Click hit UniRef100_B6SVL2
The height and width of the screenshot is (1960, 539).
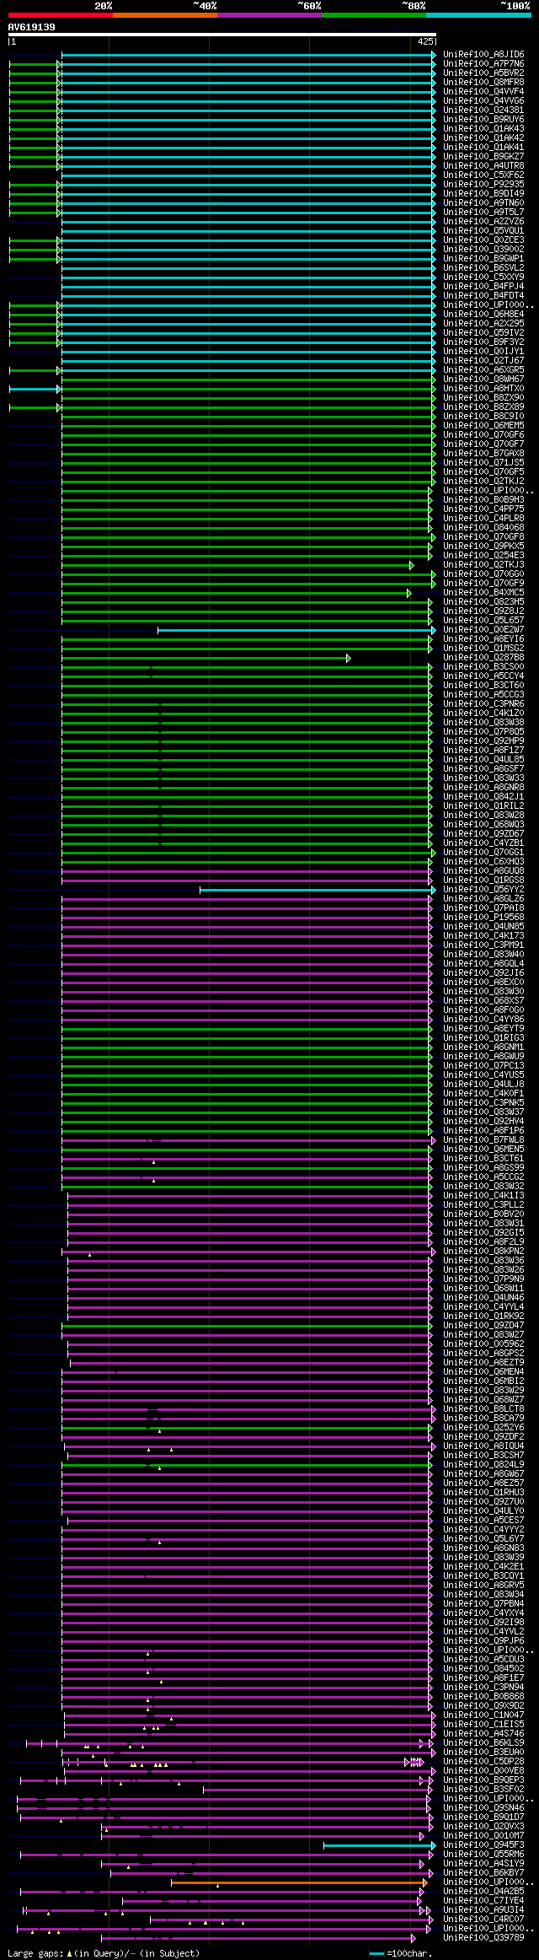(x=483, y=268)
